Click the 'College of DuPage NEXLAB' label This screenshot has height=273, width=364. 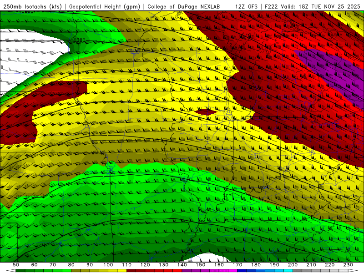point(184,6)
